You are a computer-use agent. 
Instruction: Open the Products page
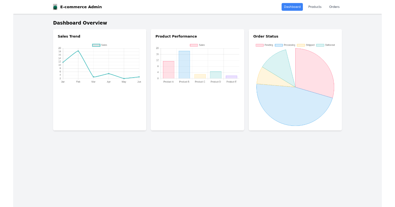[315, 7]
